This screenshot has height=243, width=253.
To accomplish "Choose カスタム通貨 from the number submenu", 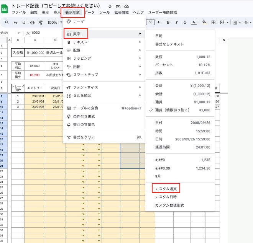I will pos(167,189).
